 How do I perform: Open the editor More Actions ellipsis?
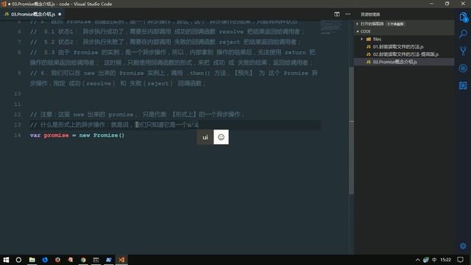[x=348, y=14]
